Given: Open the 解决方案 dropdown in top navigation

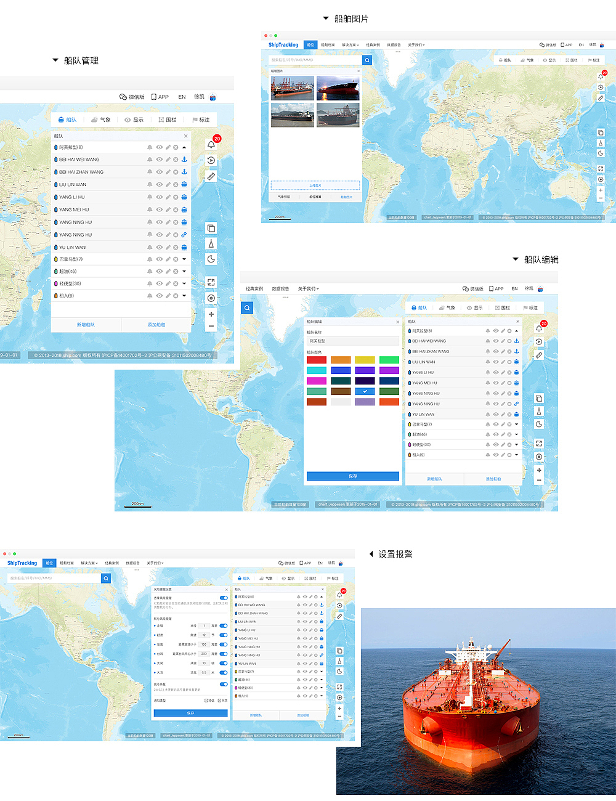Looking at the screenshot, I should coord(350,44).
